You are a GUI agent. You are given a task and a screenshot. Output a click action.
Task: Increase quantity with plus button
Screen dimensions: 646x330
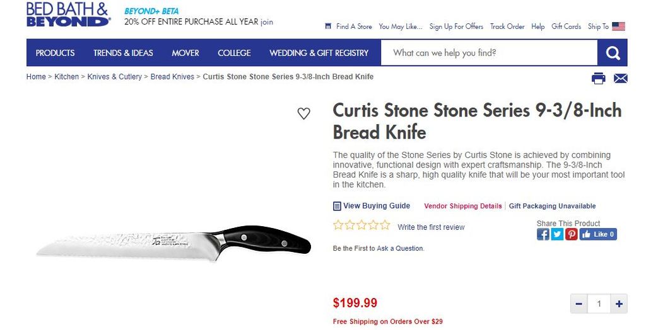(620, 304)
